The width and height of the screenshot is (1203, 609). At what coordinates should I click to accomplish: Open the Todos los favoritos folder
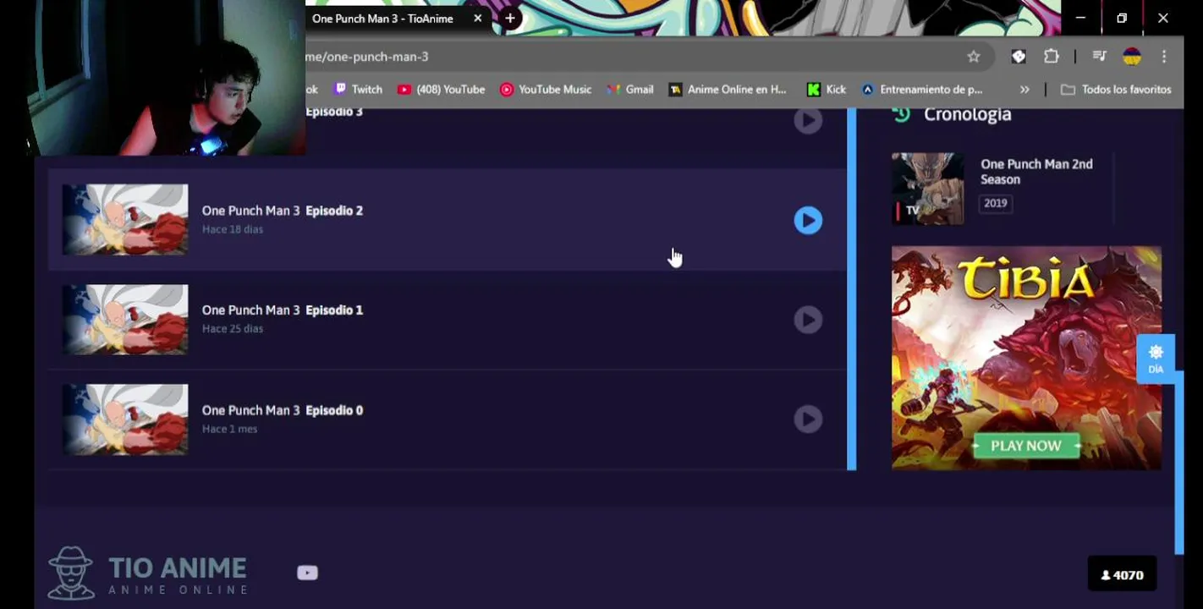[1116, 89]
